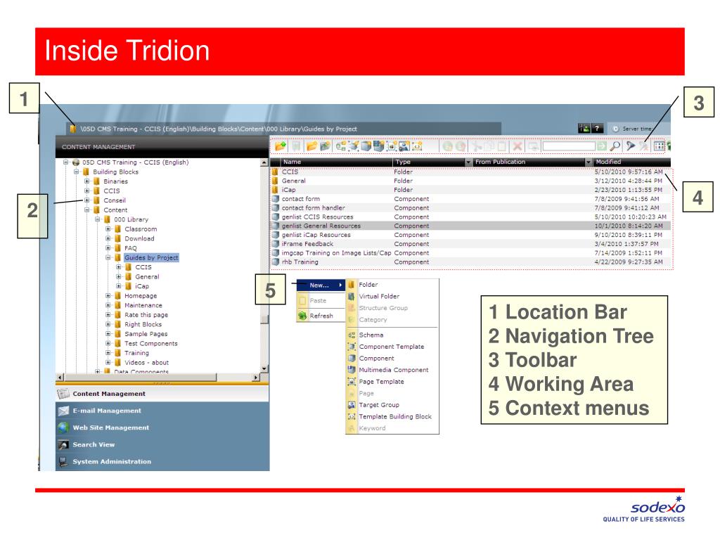
Task: Click the list view layout icon
Action: tap(660, 146)
